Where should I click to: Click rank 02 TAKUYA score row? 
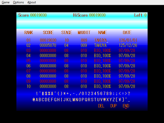(x=82, y=45)
